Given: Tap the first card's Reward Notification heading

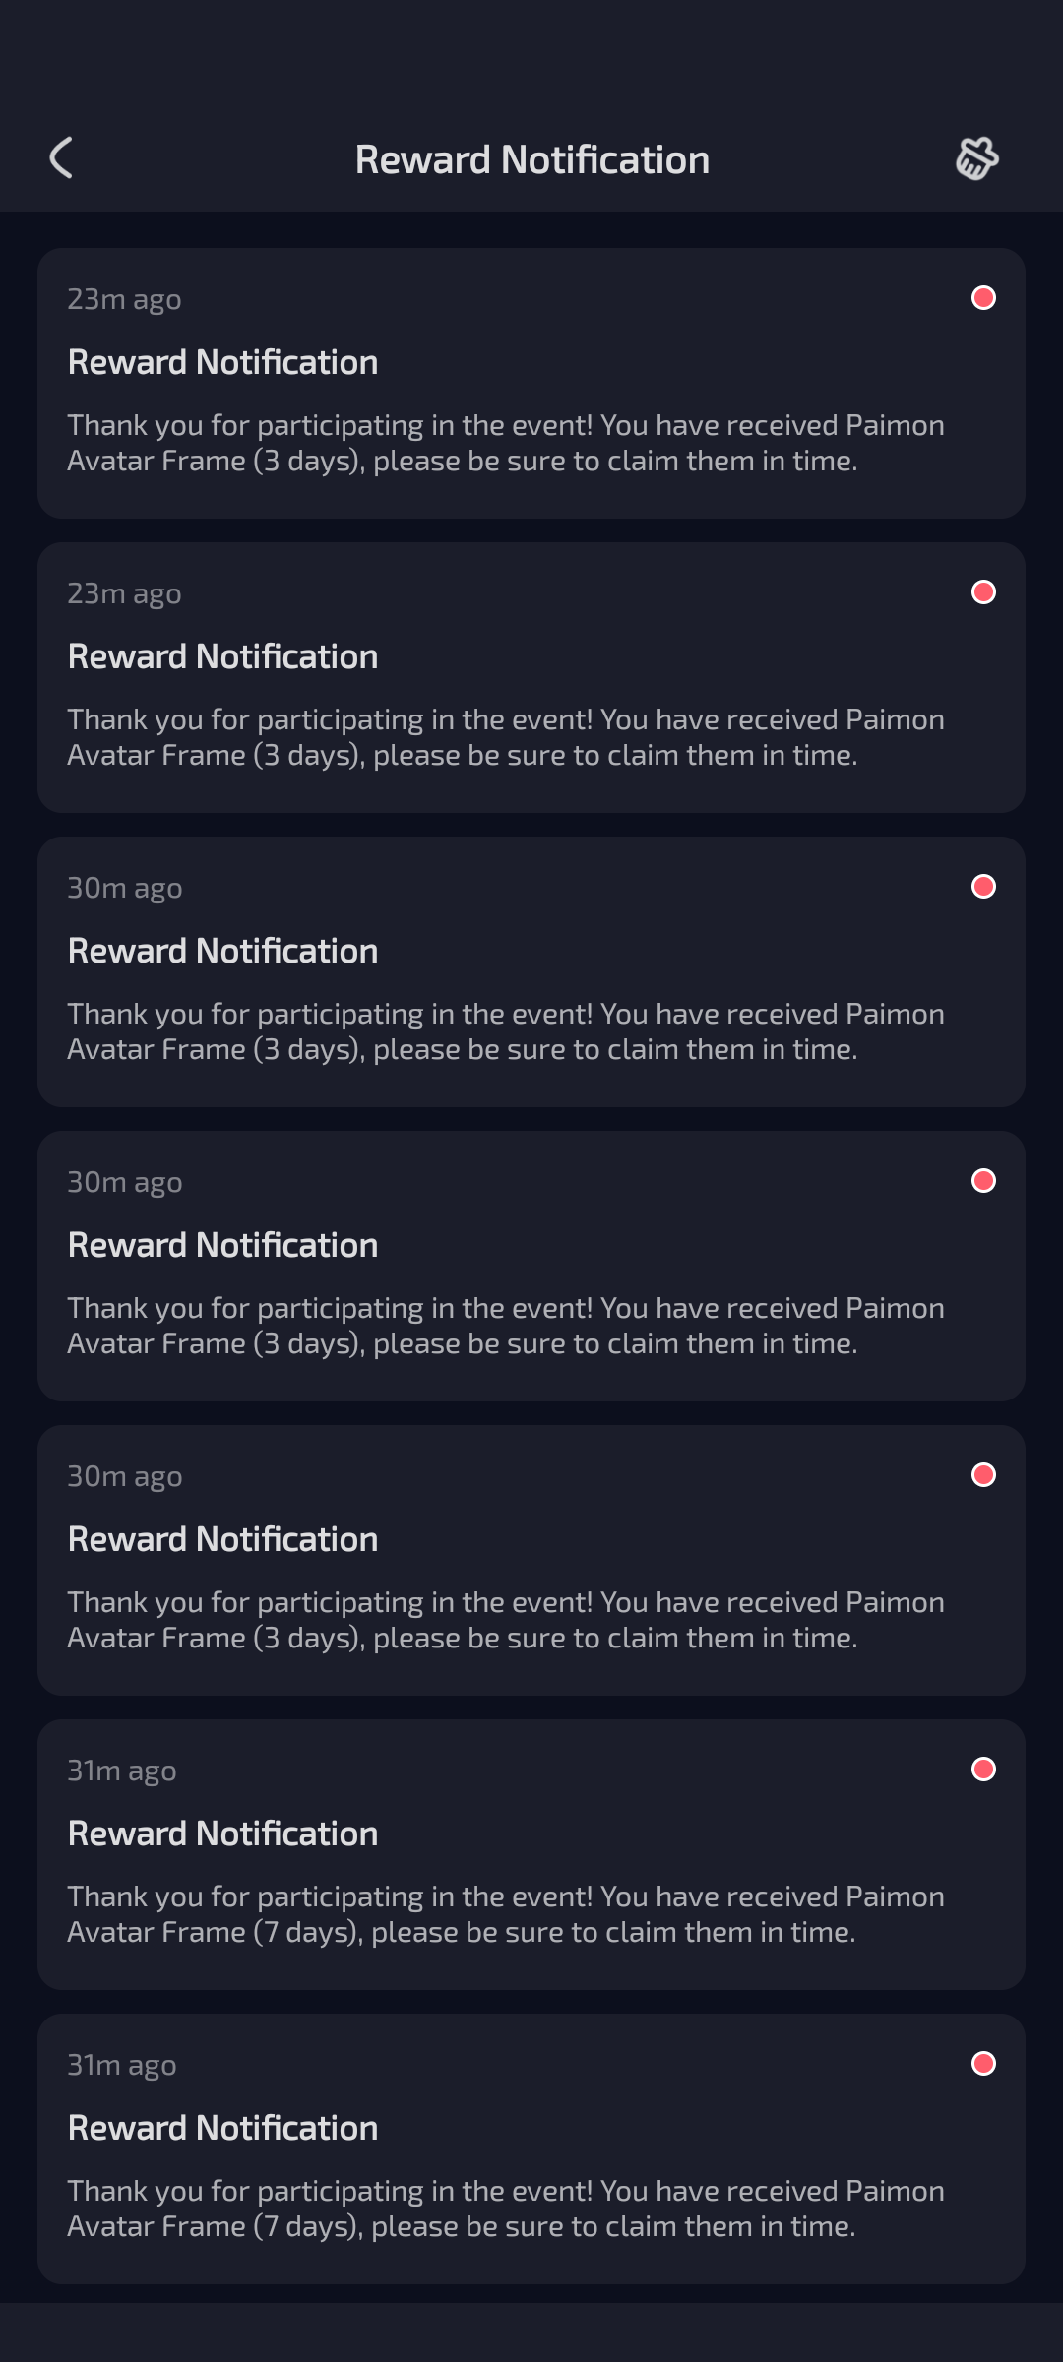Looking at the screenshot, I should (222, 362).
